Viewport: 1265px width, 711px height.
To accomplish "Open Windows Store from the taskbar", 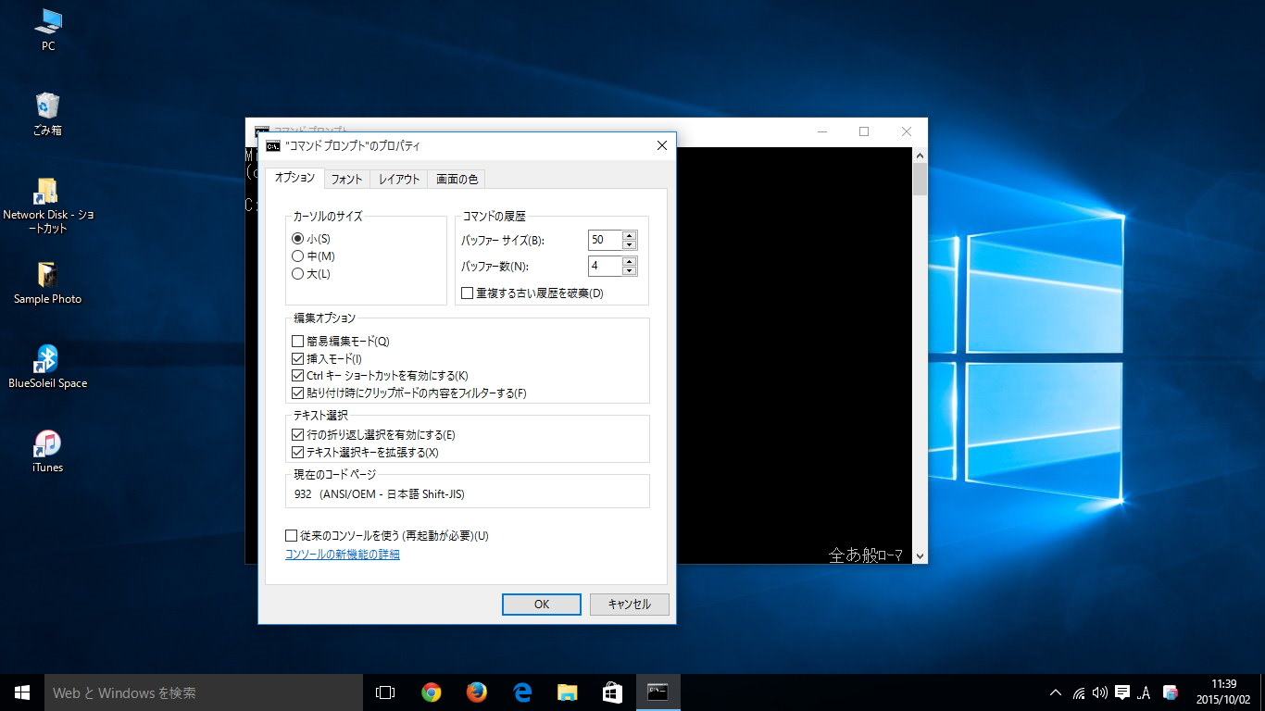I will coord(612,692).
